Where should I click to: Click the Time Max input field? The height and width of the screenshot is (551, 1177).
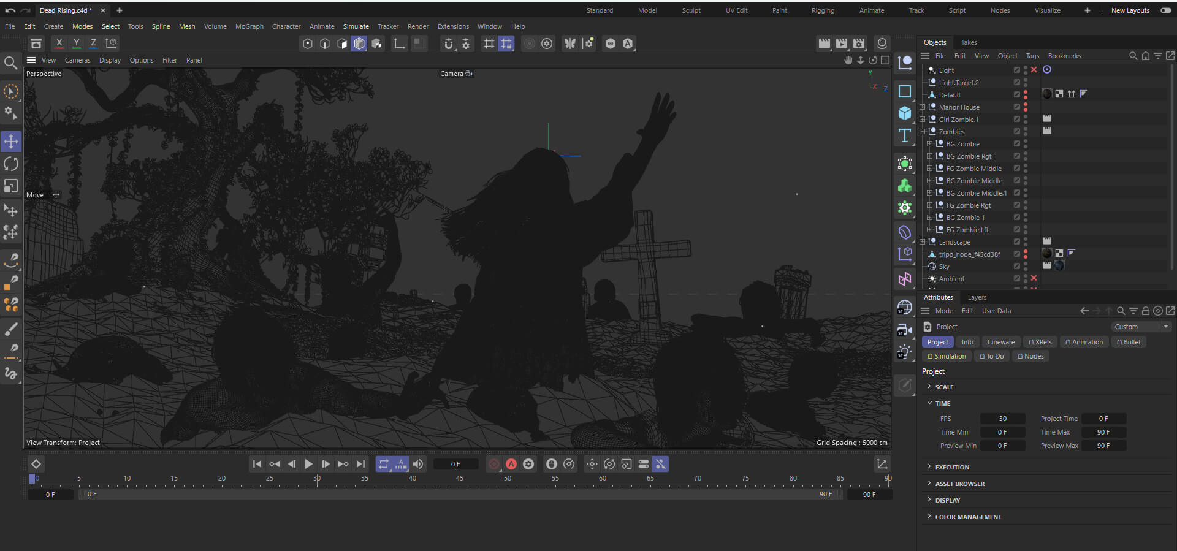1103,432
